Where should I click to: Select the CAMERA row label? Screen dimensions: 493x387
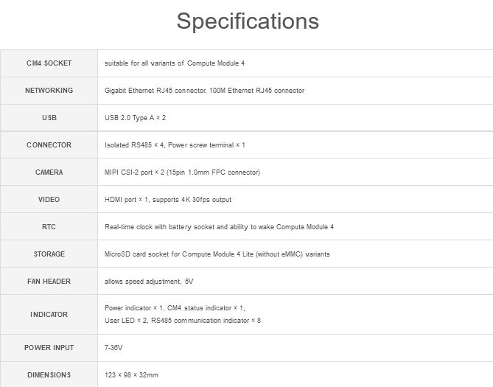(x=49, y=172)
